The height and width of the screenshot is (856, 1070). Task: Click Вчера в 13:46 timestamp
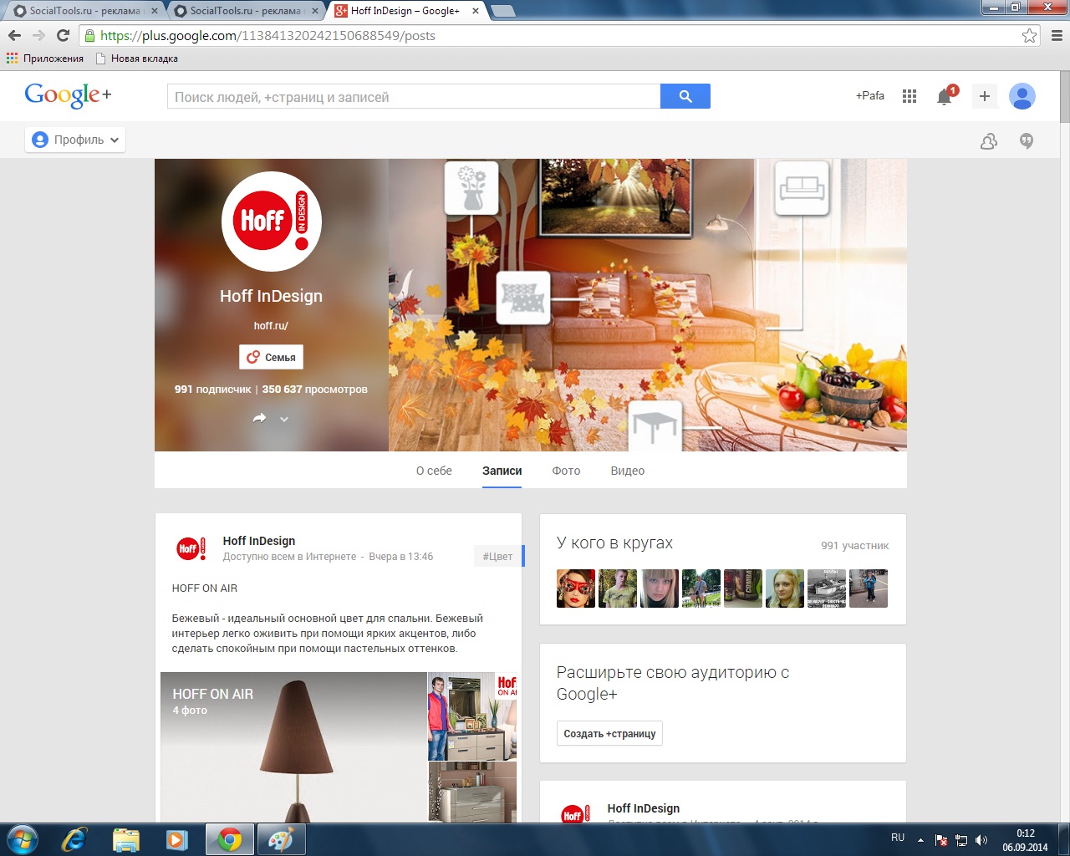pyautogui.click(x=401, y=557)
